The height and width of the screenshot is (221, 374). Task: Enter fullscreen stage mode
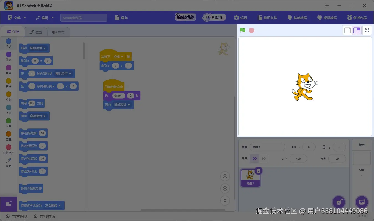pos(367,30)
